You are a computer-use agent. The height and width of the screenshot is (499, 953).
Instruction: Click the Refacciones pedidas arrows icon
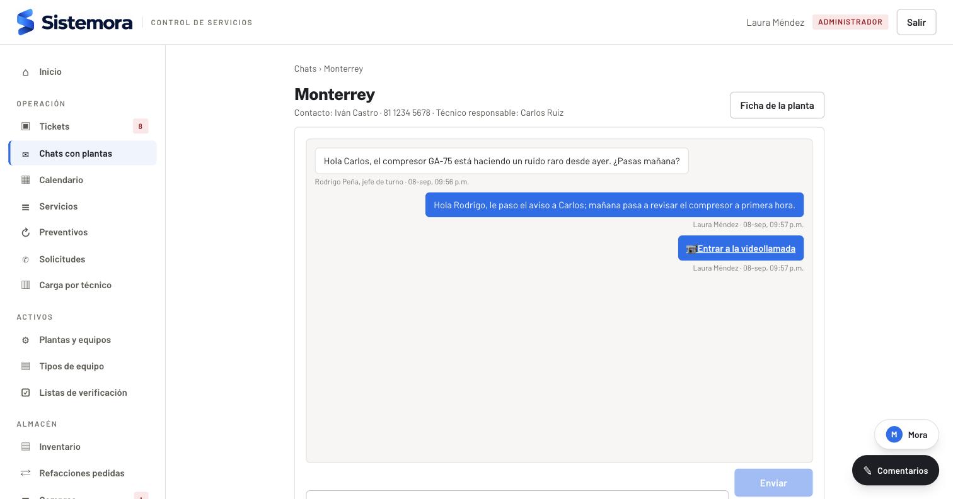tap(26, 473)
